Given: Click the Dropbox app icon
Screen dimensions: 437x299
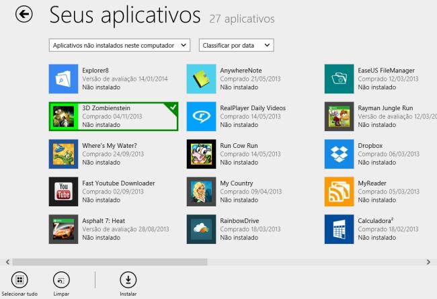Looking at the screenshot, I should (x=339, y=154).
